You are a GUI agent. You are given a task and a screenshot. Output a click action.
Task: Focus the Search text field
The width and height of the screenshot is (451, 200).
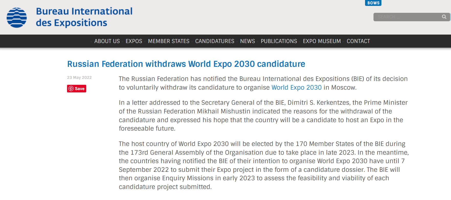click(x=407, y=17)
